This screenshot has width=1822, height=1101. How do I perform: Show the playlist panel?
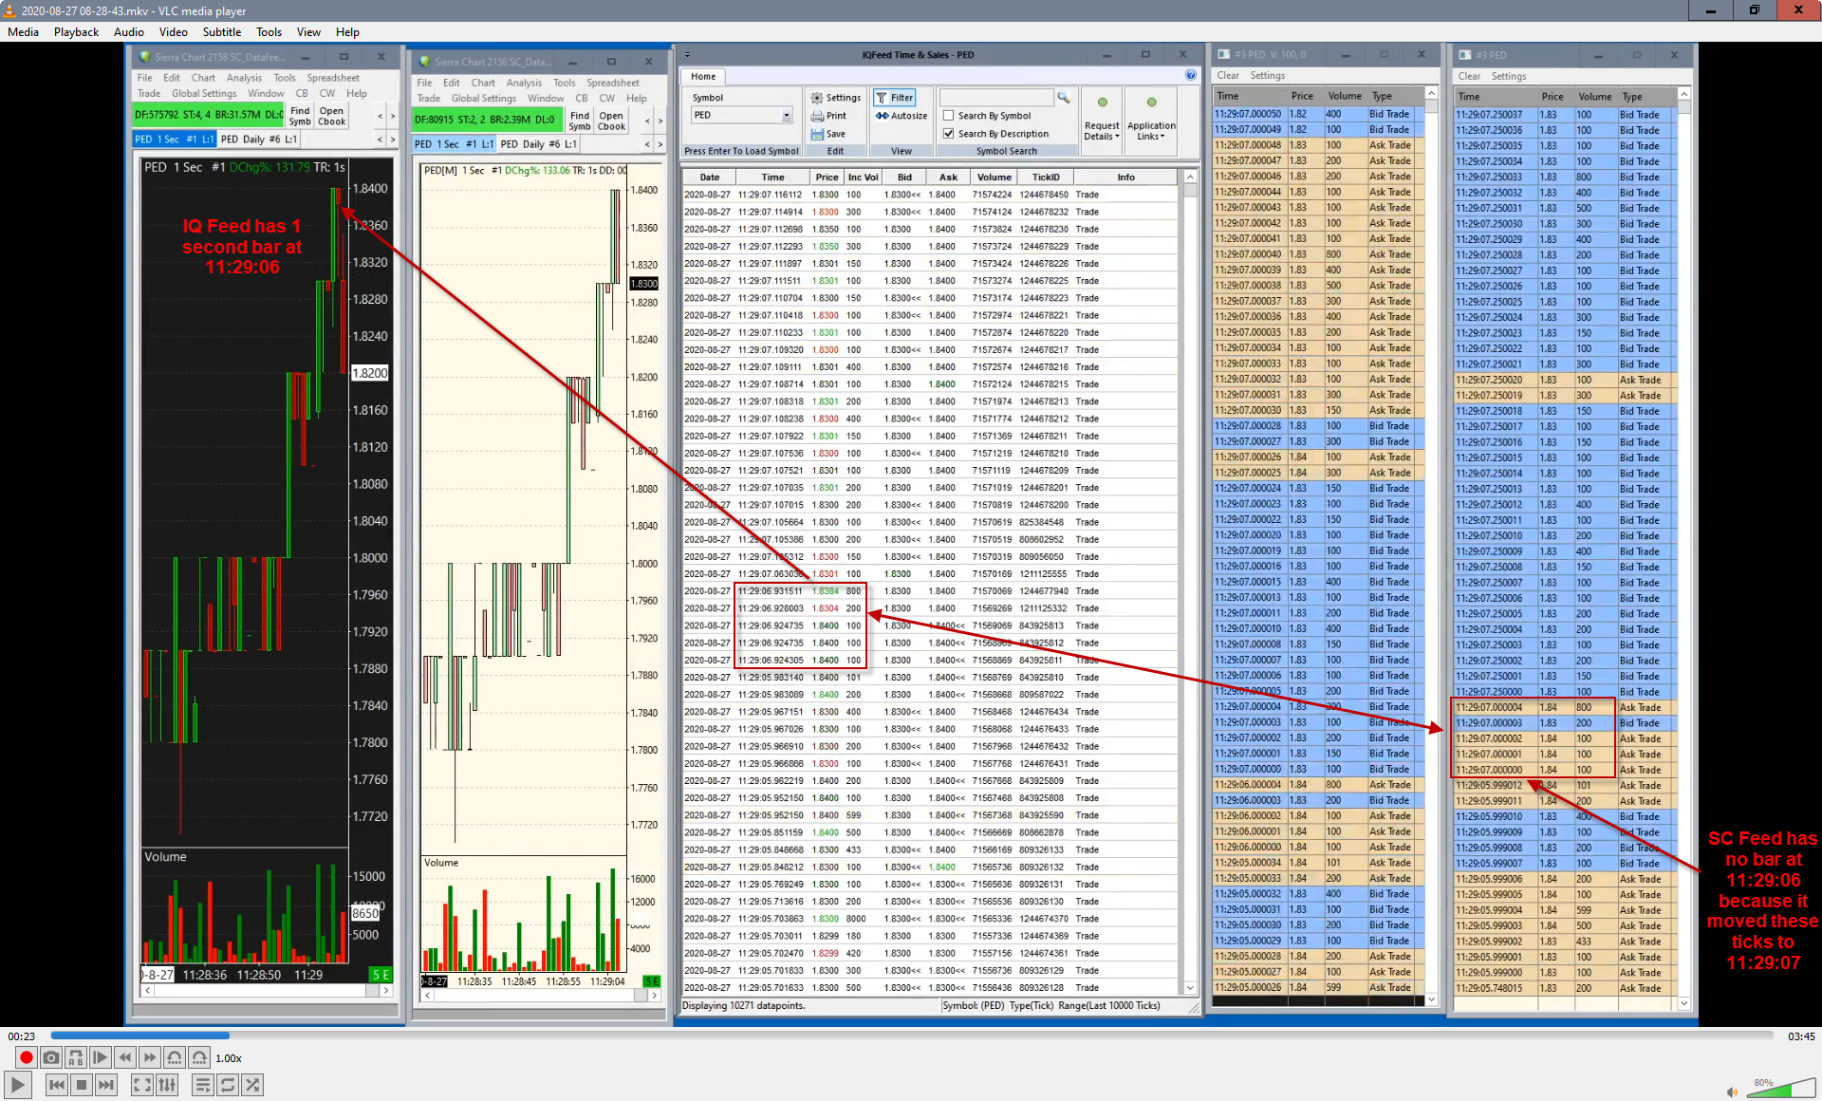pyautogui.click(x=202, y=1085)
